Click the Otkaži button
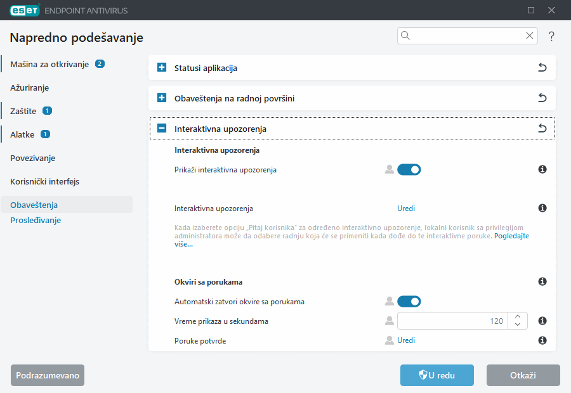This screenshot has width=571, height=393. tap(523, 375)
